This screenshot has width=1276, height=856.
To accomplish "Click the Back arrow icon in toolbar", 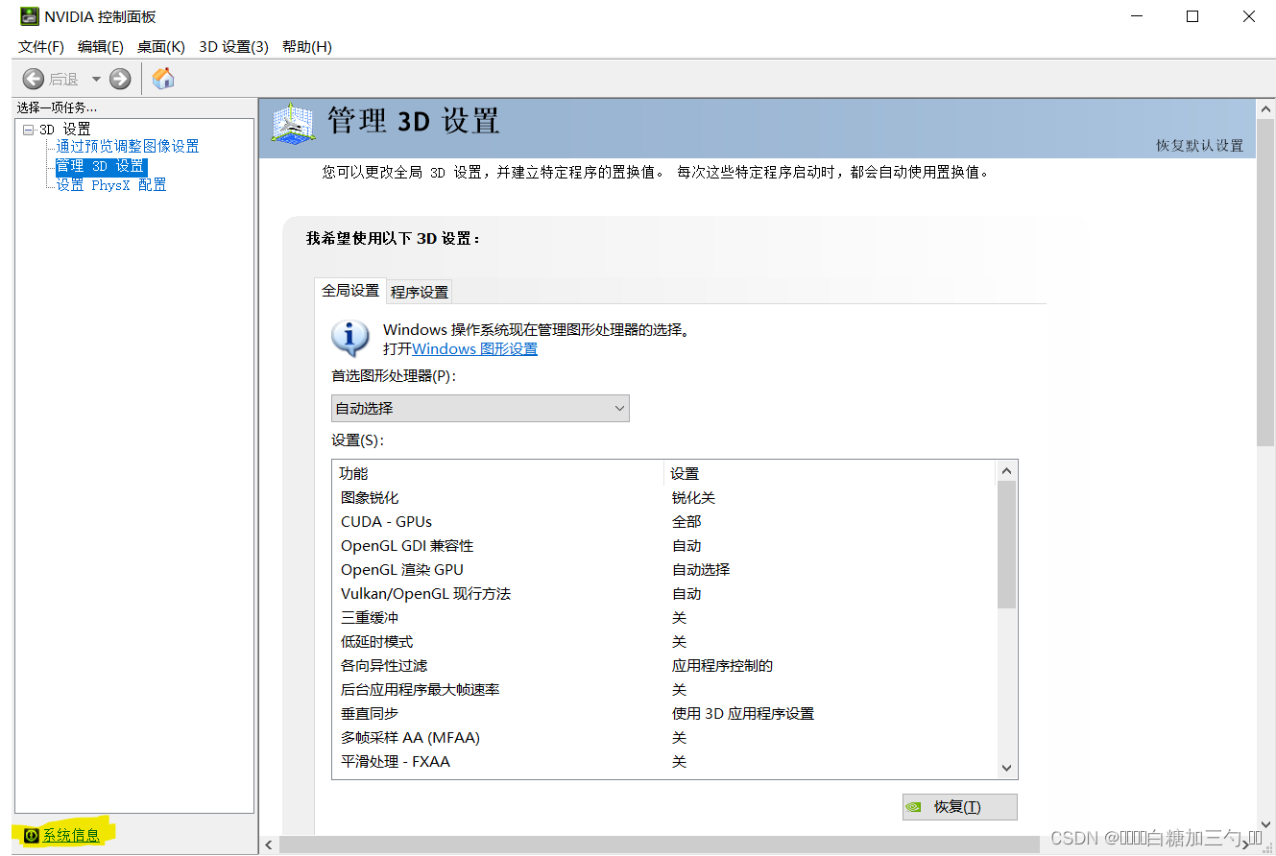I will tap(34, 79).
